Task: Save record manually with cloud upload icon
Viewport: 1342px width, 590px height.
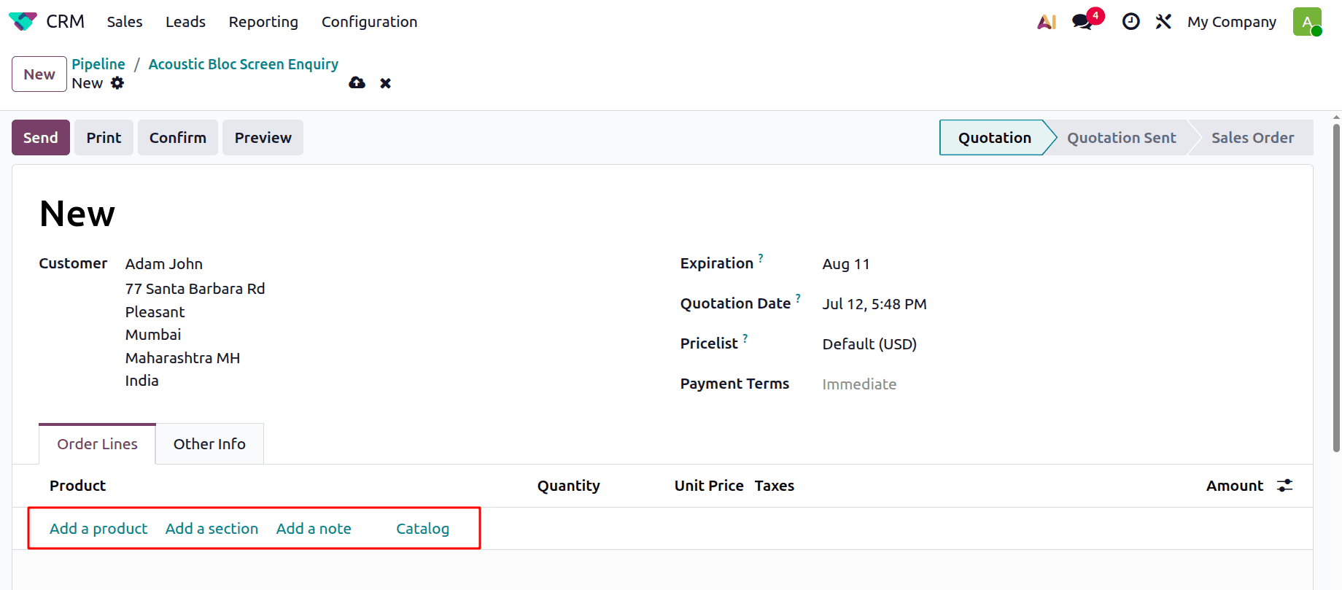Action: 357,83
